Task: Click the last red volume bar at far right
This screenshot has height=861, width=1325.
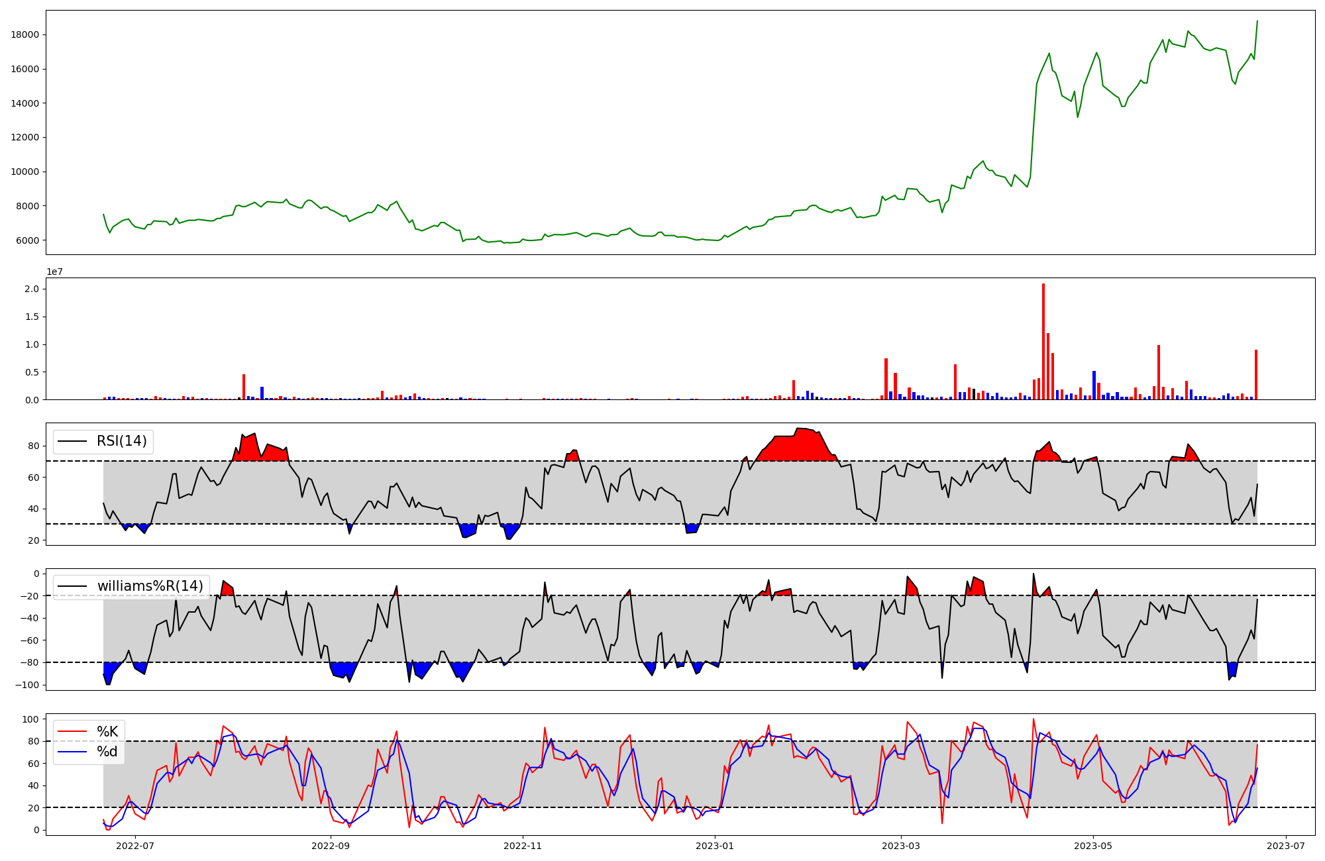Action: click(1256, 376)
